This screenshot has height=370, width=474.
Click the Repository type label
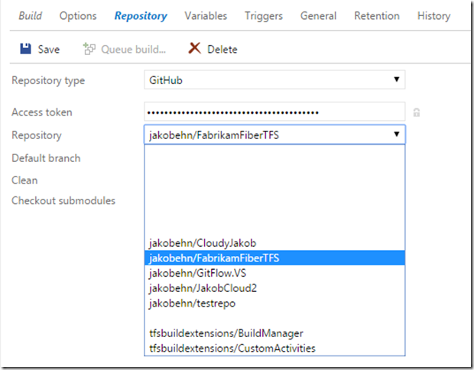pyautogui.click(x=48, y=81)
